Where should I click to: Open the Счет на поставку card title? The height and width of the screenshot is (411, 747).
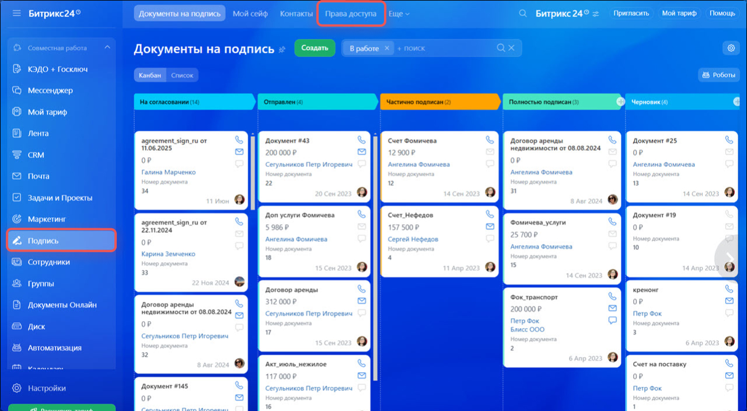tap(659, 364)
